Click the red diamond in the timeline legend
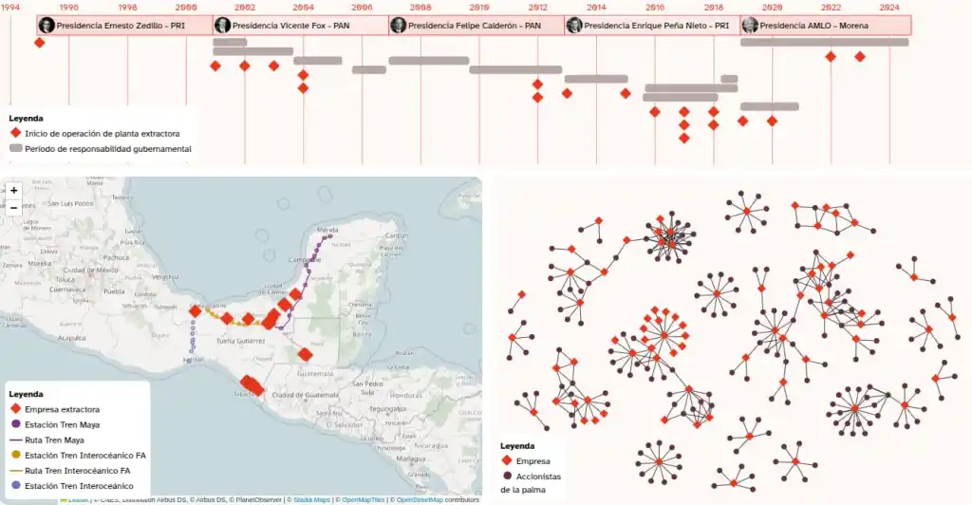 pos(15,134)
